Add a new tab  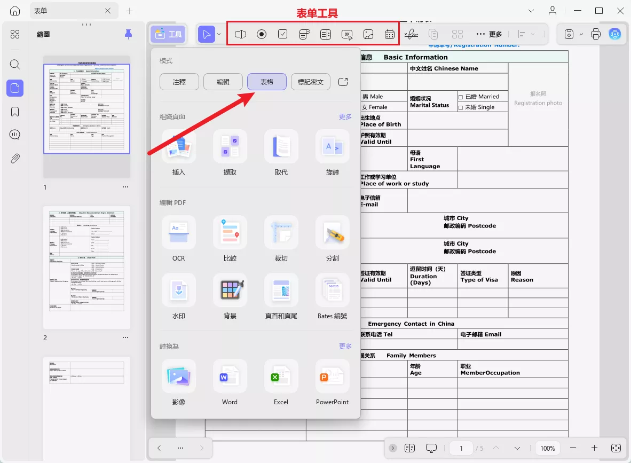(129, 11)
